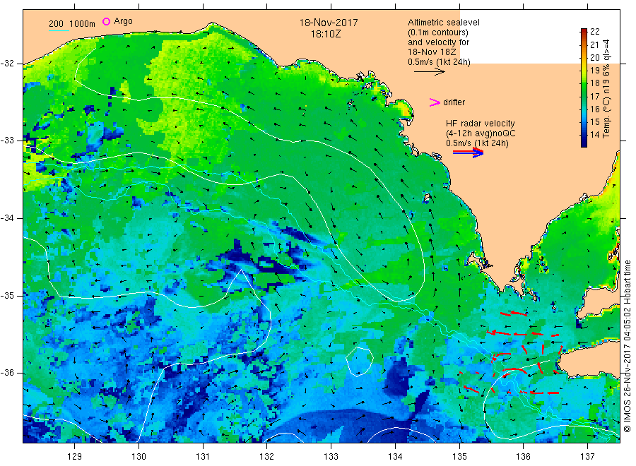Click the longitude label 137
The width and height of the screenshot is (636, 466).
tap(587, 457)
